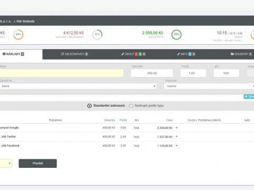Click the green badge on Úkoly tab
Viewport: 254px width, 190px height.
140,54
